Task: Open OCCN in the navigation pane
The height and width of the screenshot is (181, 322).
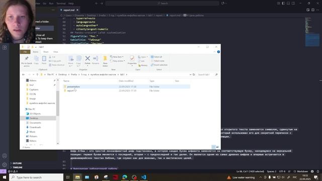Action: pyautogui.click(x=32, y=94)
